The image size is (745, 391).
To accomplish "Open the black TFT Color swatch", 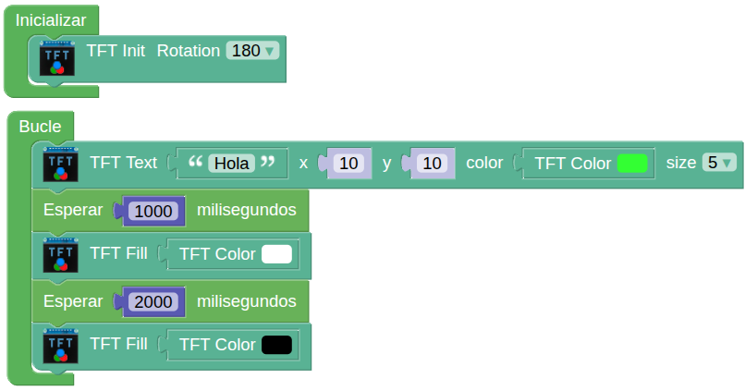I will (x=276, y=345).
